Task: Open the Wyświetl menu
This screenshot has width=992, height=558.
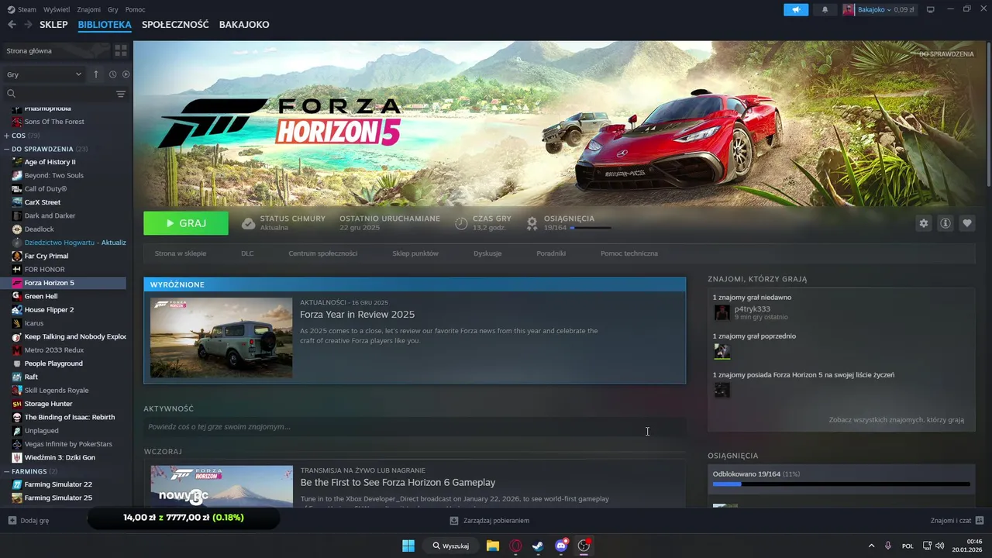Action: coord(57,9)
